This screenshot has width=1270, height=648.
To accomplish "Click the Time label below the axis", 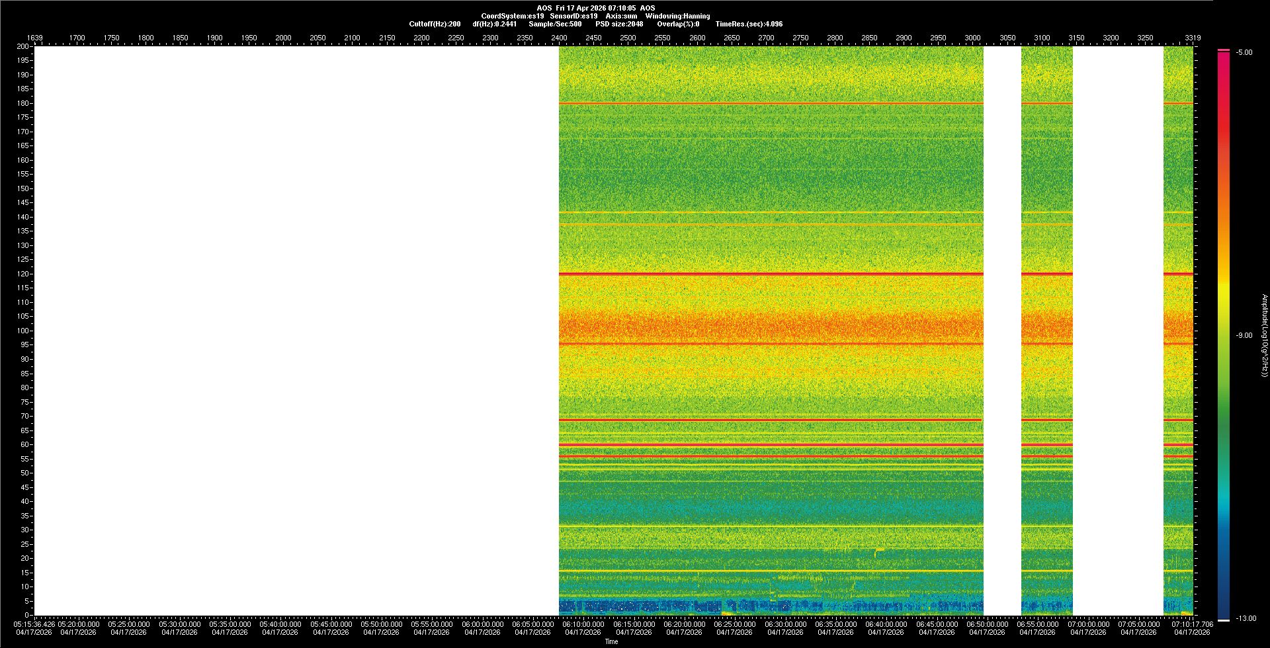I will tap(611, 641).
